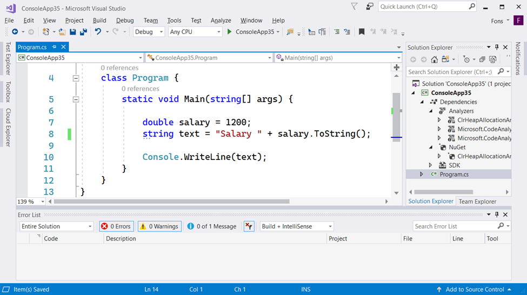Click the editor vertical scrollbar thumb
527x295 pixels.
tap(397, 117)
